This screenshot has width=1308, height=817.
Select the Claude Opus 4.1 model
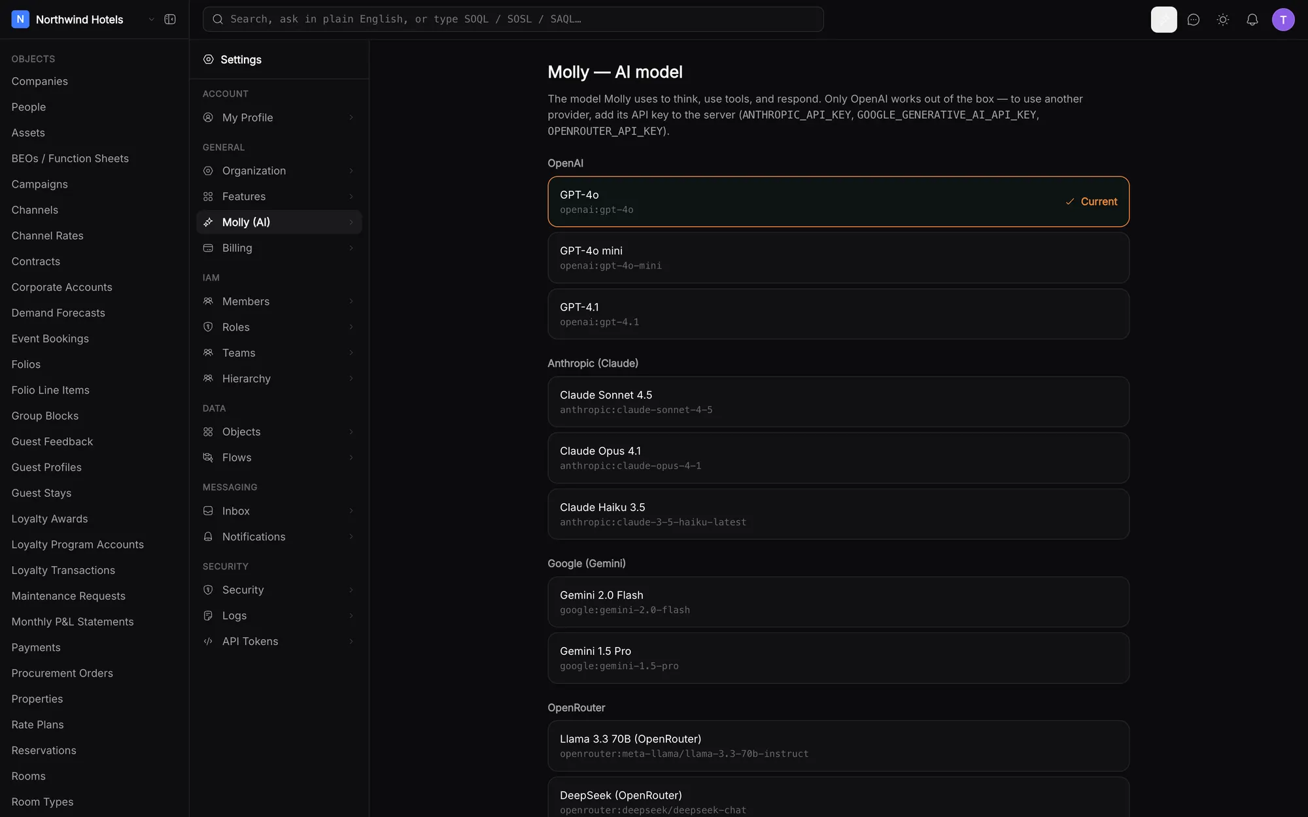point(838,458)
